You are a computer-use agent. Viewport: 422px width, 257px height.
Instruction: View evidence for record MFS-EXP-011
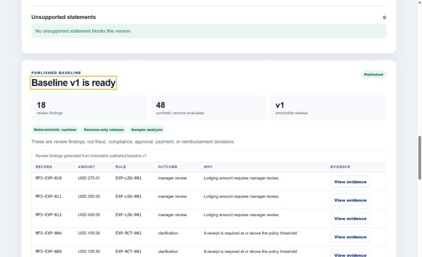[350, 200]
